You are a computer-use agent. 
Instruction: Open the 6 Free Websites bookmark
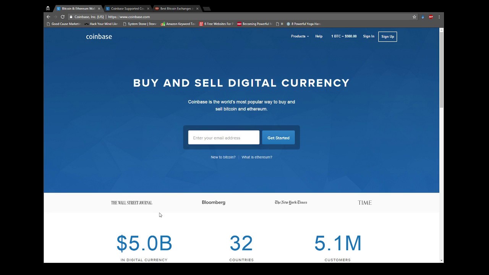[x=216, y=24]
